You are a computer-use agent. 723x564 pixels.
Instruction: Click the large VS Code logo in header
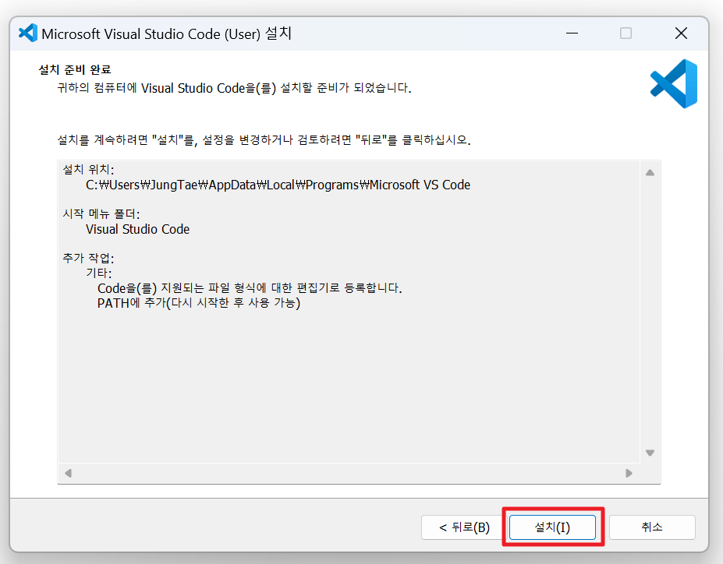tap(674, 83)
